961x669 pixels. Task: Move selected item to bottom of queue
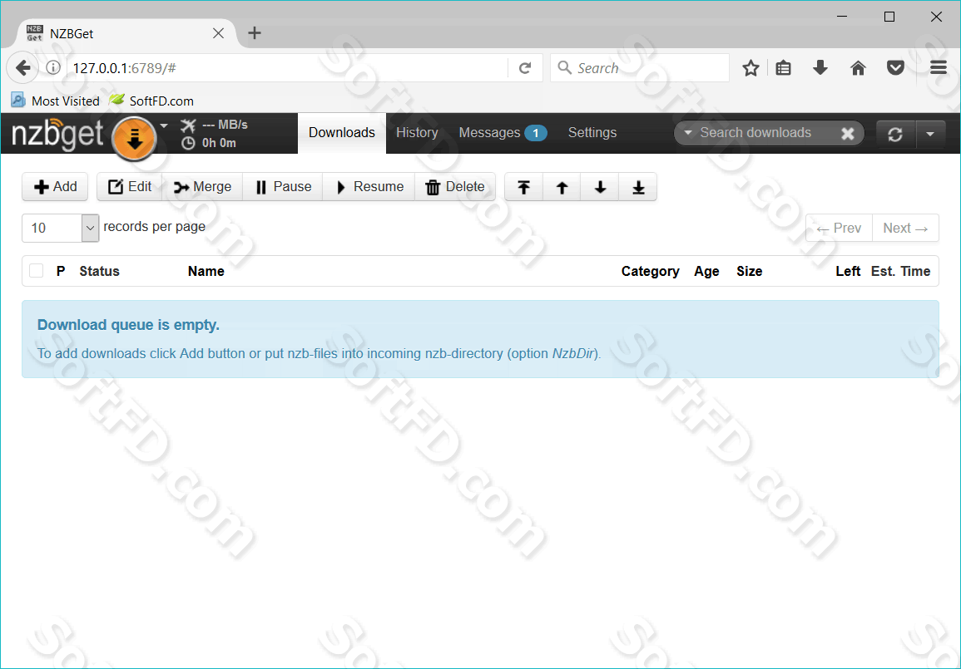[x=639, y=187]
